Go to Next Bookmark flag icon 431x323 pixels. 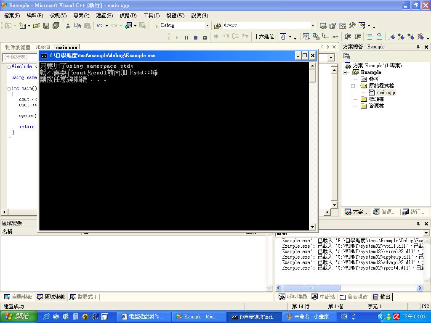pyautogui.click(x=401, y=36)
